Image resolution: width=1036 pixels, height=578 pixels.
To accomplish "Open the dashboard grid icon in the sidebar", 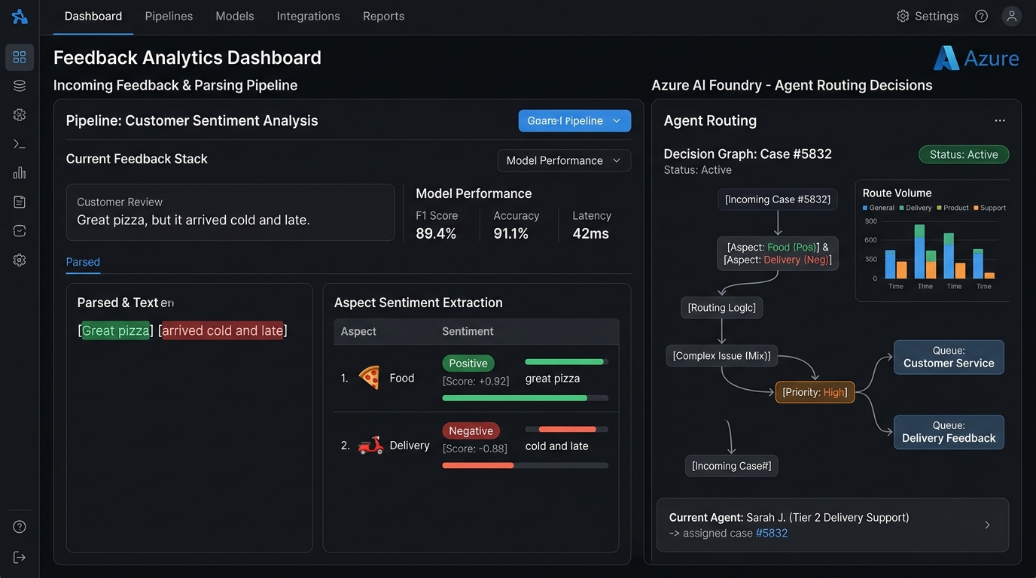I will [x=20, y=57].
